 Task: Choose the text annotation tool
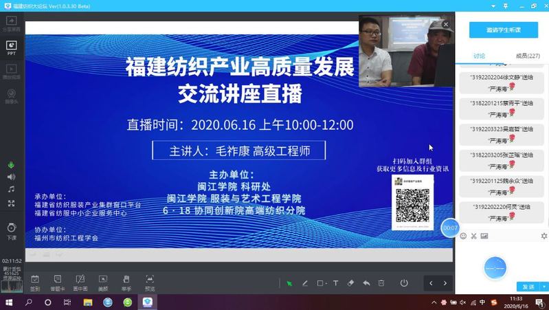click(x=335, y=283)
